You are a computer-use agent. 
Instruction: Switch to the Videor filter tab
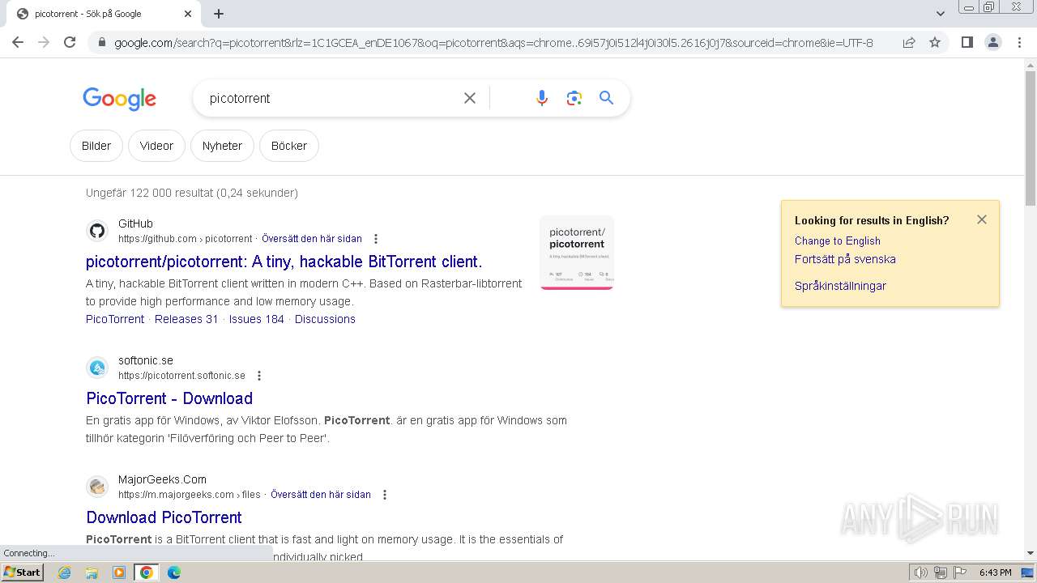(x=156, y=146)
